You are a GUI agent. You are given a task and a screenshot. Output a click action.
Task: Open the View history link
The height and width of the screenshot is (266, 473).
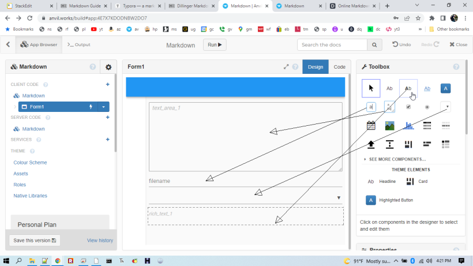pyautogui.click(x=100, y=240)
